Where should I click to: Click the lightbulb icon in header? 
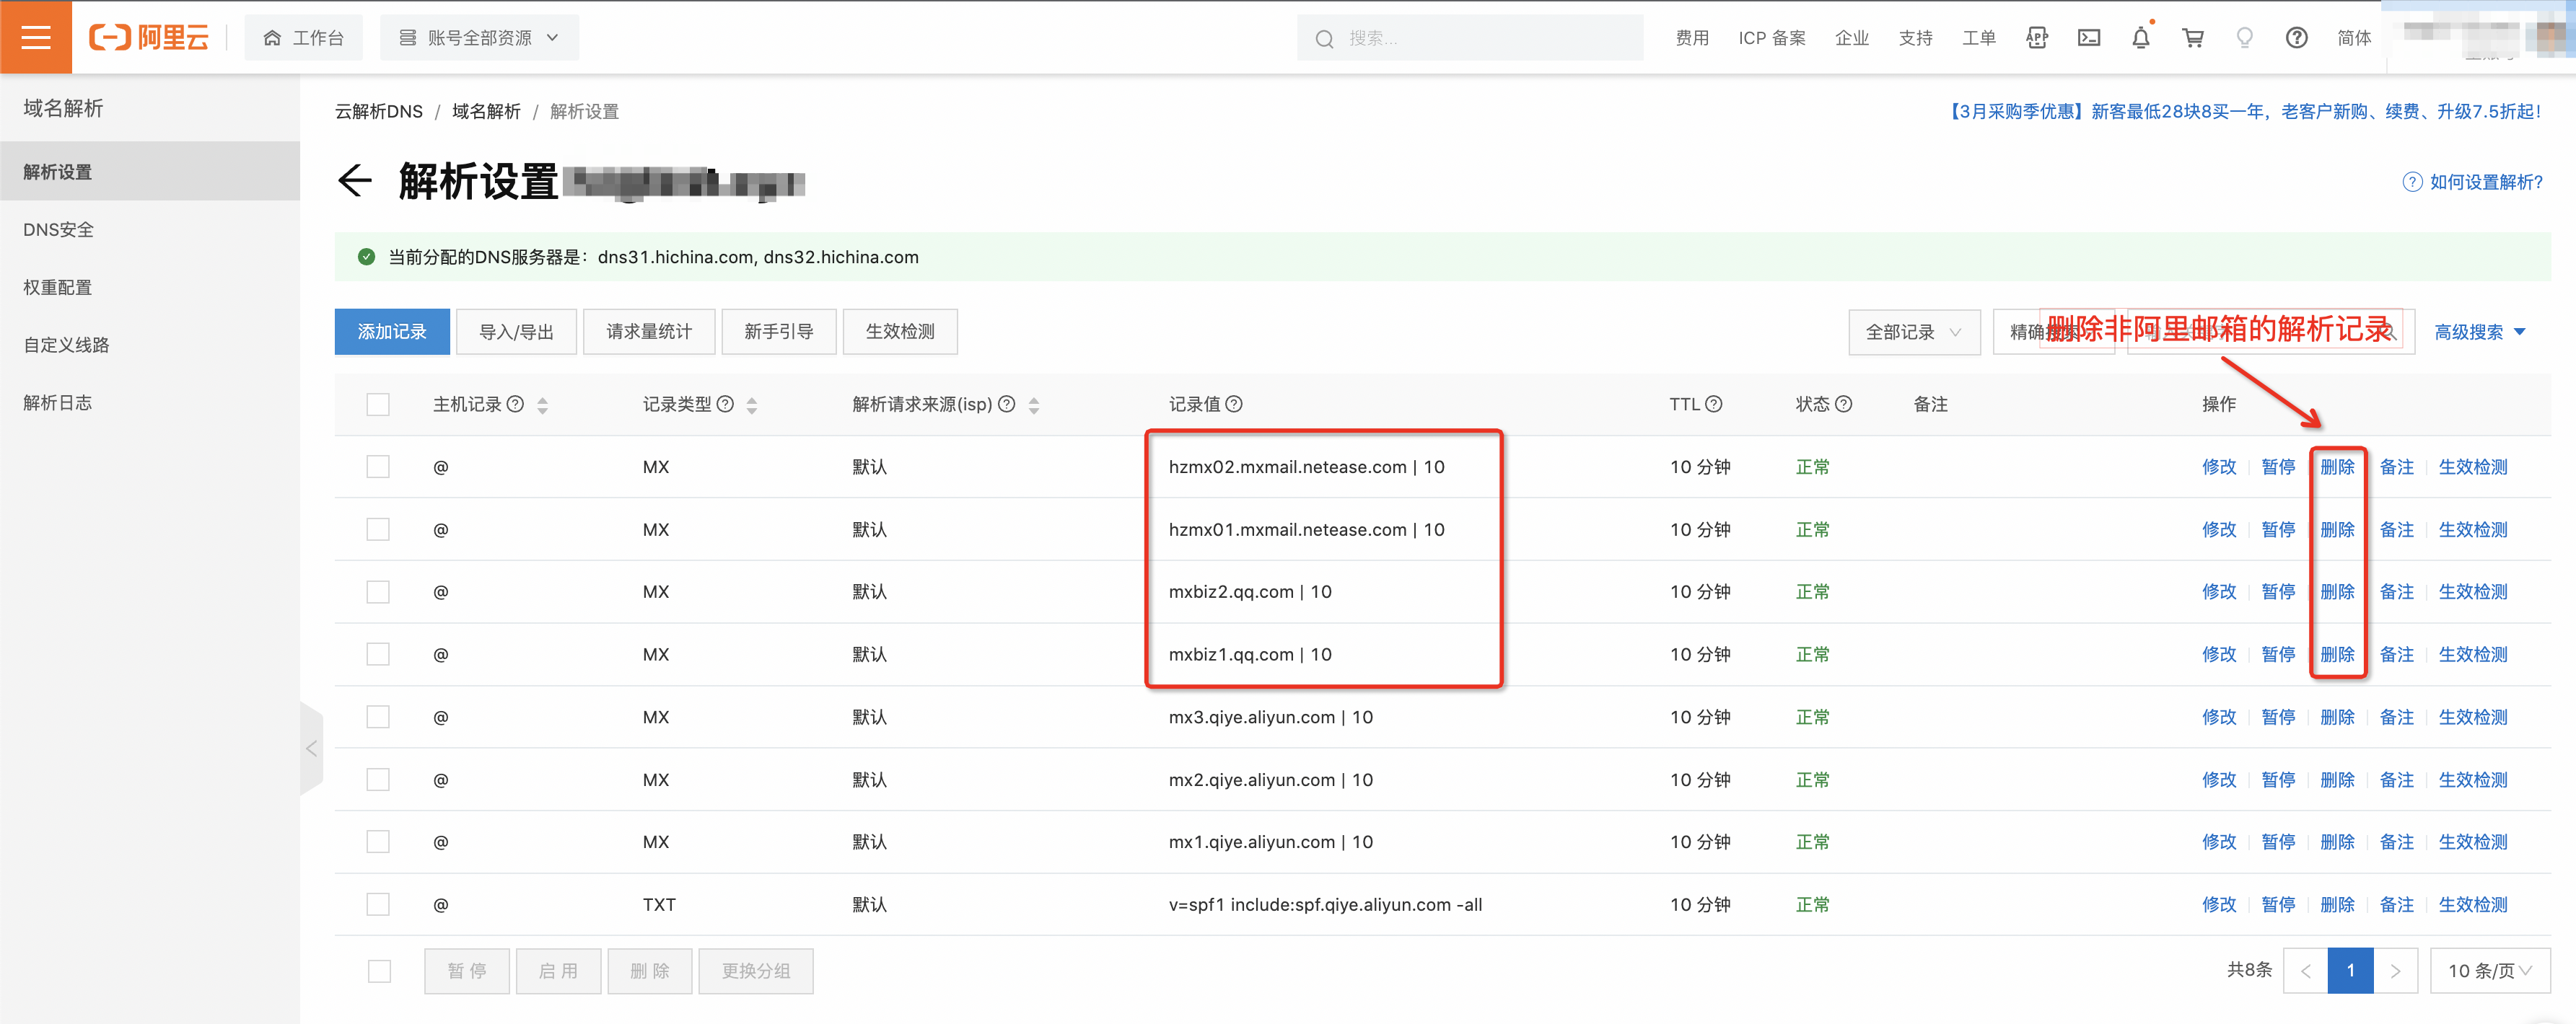2244,38
